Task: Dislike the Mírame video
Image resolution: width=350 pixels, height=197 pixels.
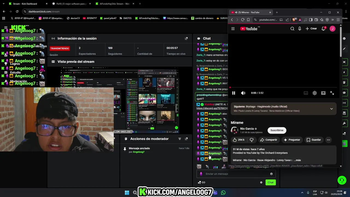Action: click(252, 140)
